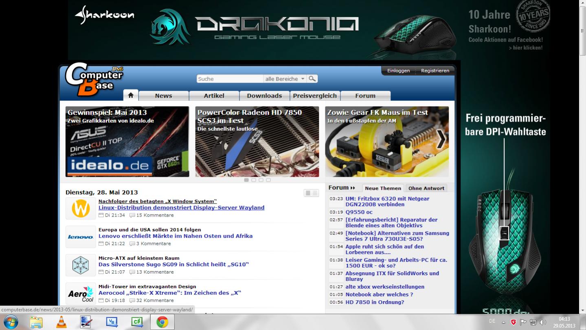Screen dimensions: 586x330
Task: Open the Silverstone snowflake logo thumbnail
Action: [81, 265]
